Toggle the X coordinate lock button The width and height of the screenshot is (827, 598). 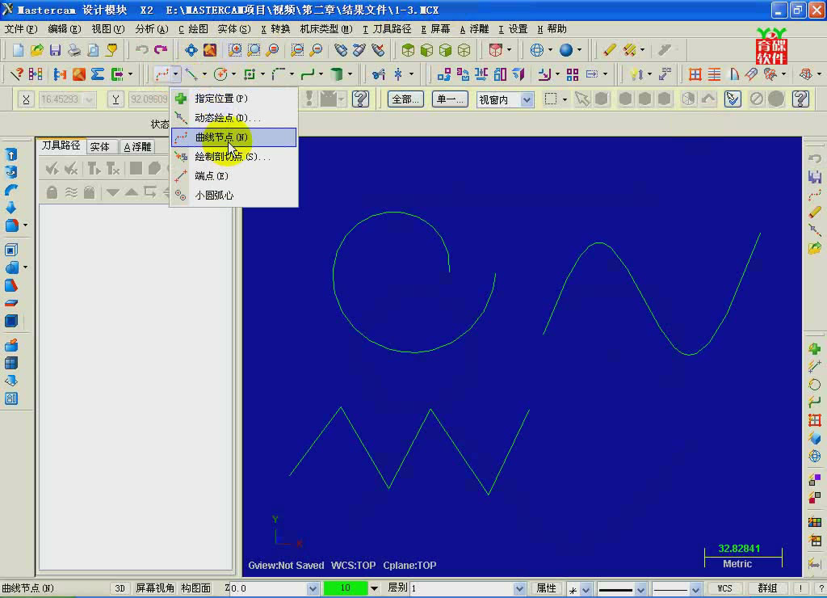pos(26,99)
